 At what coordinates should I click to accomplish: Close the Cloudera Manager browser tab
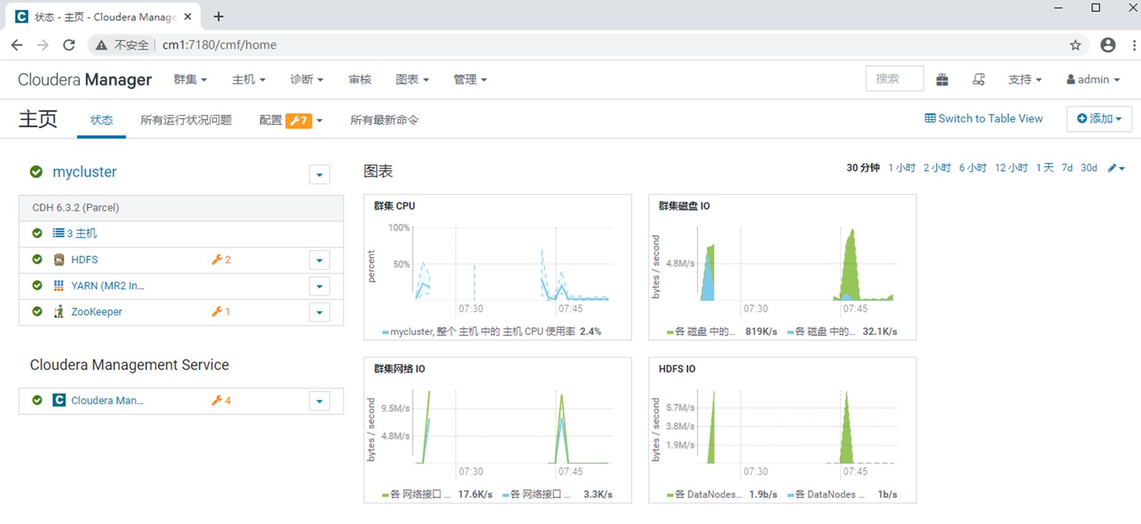188,17
